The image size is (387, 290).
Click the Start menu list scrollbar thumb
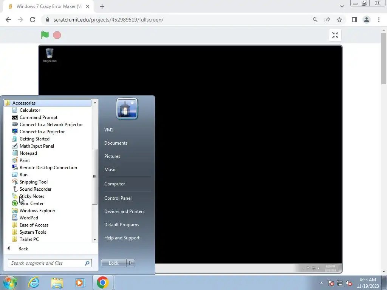click(x=94, y=177)
